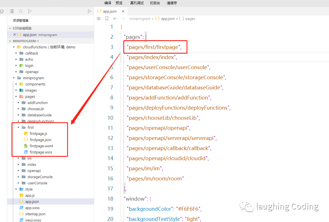Open app.js file
The width and height of the screenshot is (329, 222).
(x=30, y=196)
